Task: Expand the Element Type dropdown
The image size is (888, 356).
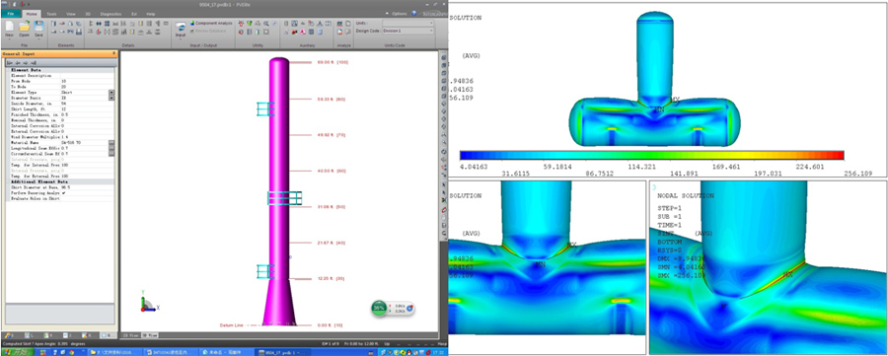Action: (x=111, y=93)
